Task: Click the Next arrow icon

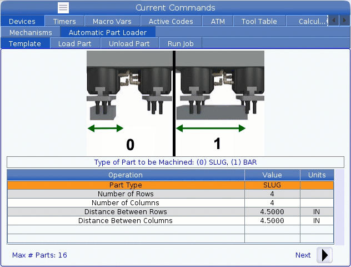Action: tap(324, 255)
